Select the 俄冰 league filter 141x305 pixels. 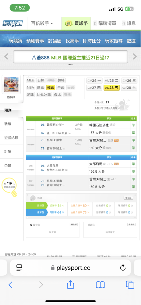57,95
